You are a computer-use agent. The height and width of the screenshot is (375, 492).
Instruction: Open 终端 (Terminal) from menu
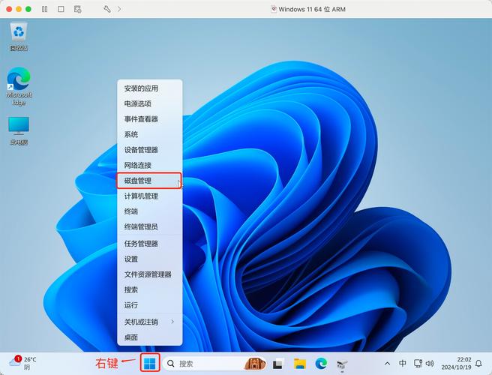tap(150, 211)
